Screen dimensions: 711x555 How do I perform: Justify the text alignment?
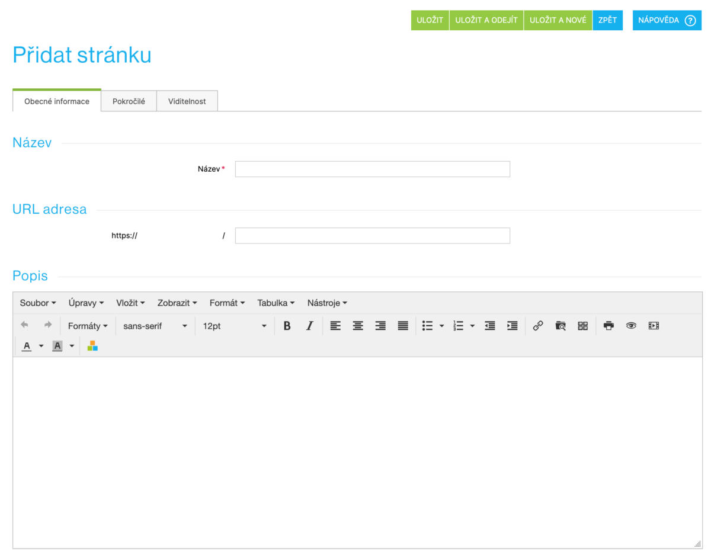403,326
